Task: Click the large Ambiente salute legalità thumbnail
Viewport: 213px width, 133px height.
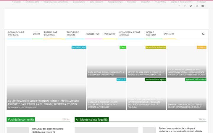Action: (x=106, y=130)
